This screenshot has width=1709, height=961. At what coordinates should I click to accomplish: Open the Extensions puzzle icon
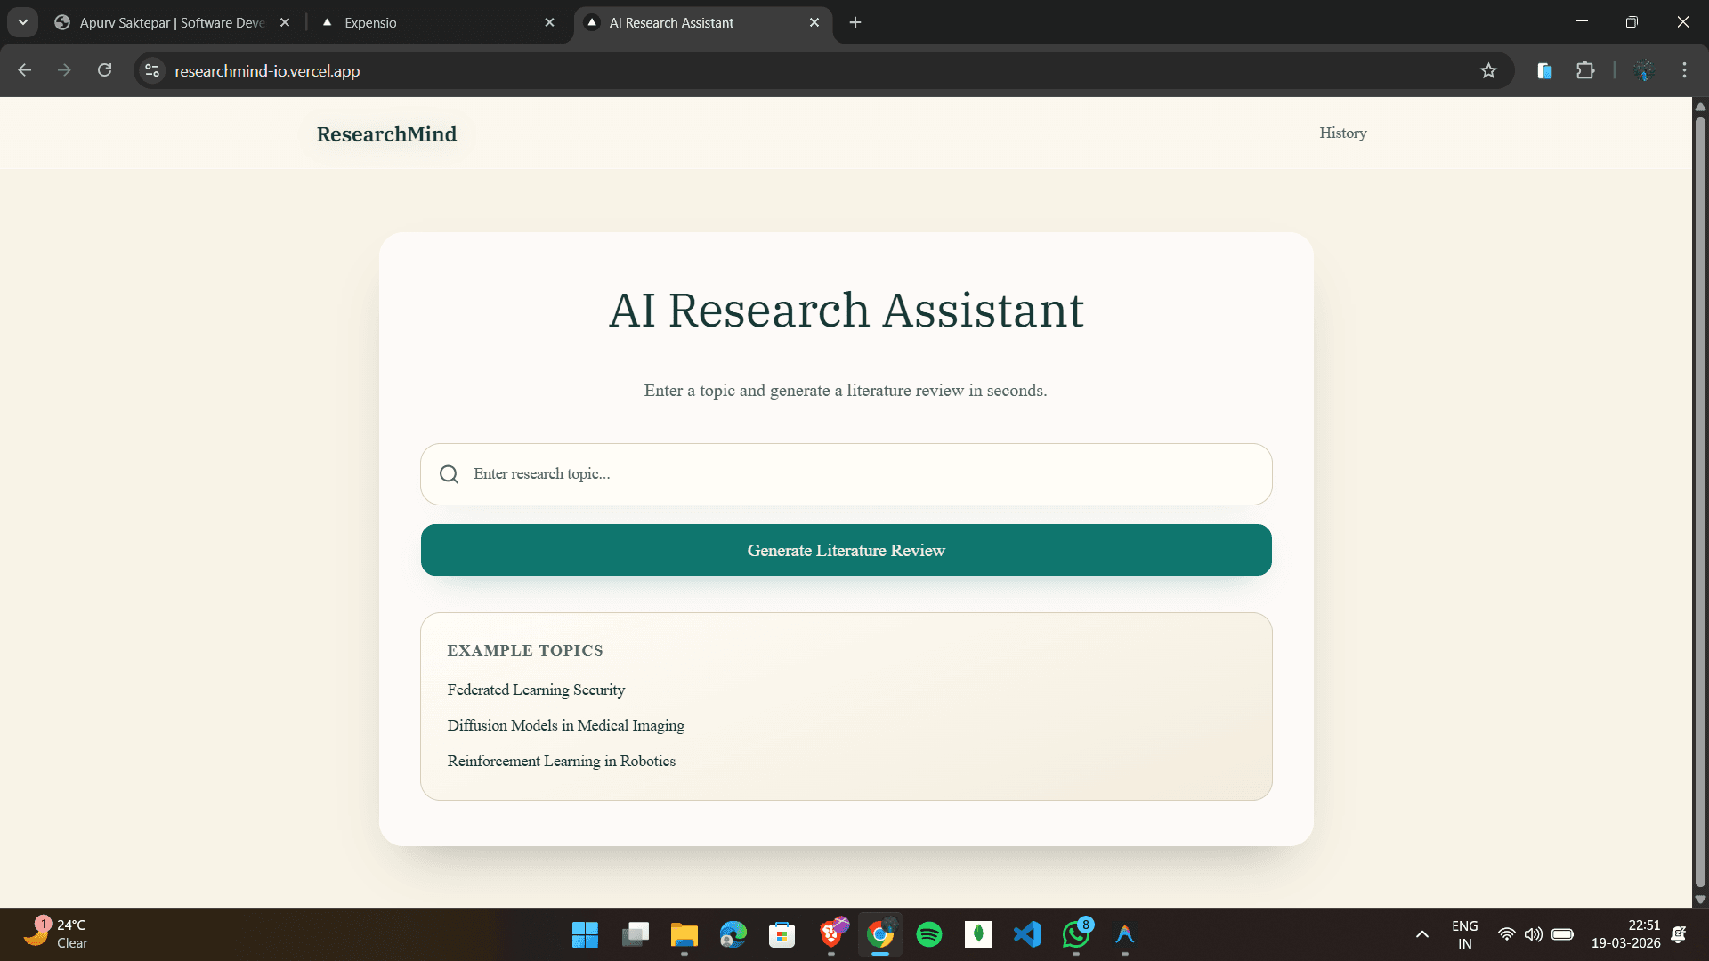pos(1585,70)
